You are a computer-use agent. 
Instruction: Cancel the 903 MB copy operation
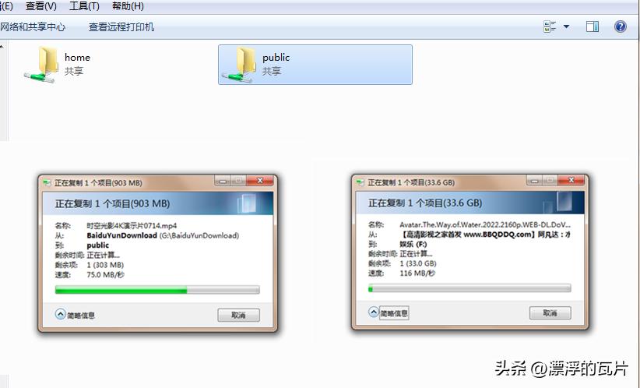coord(238,315)
